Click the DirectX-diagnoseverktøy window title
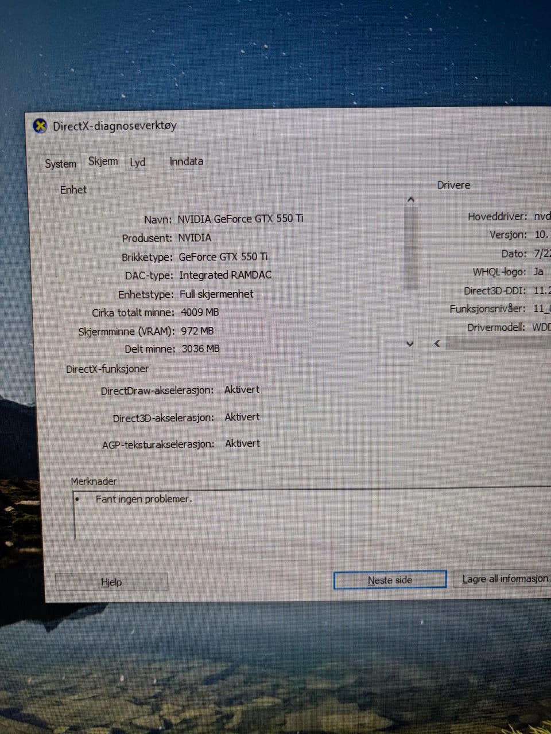Image resolution: width=551 pixels, height=734 pixels. 115,126
